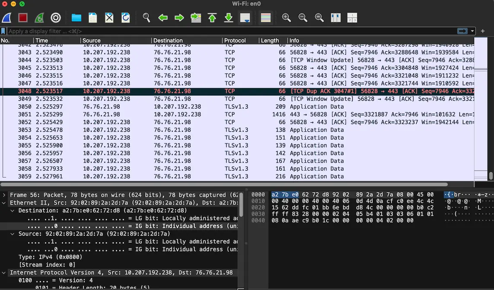Go to the previous packet
Screen dimensions: 494x290
(163, 18)
